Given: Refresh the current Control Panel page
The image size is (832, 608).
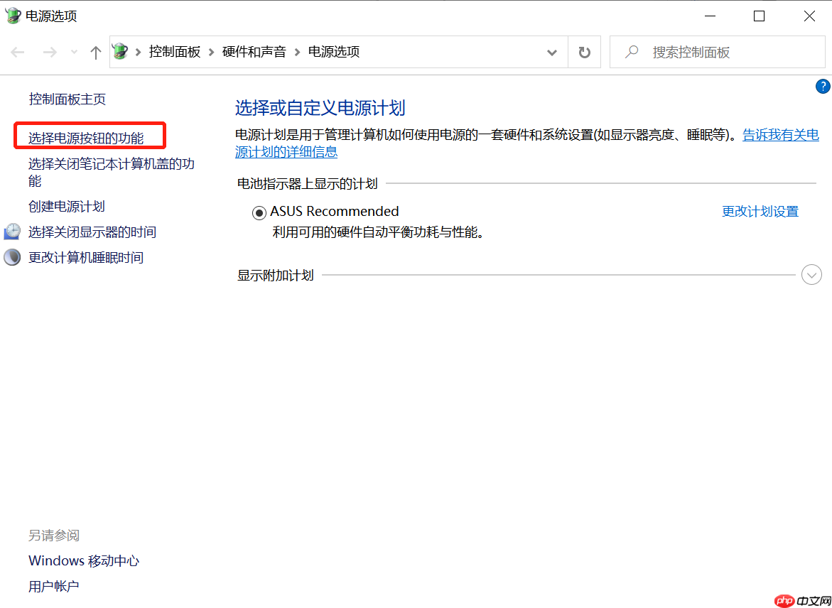Looking at the screenshot, I should (583, 51).
